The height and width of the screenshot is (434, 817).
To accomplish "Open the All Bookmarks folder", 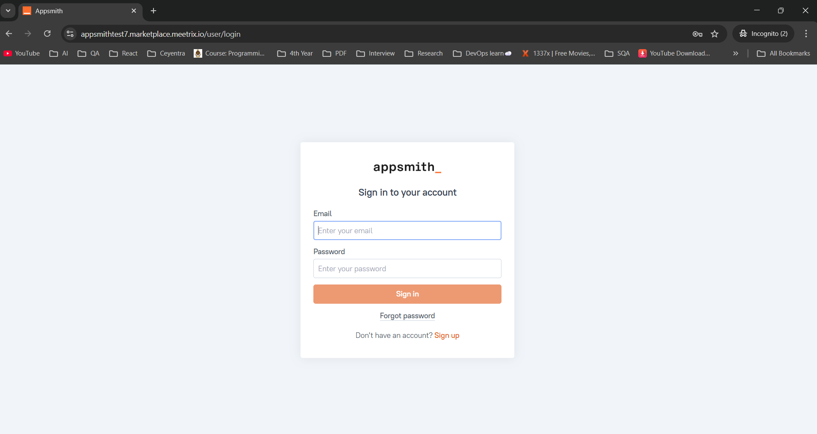I will (784, 53).
